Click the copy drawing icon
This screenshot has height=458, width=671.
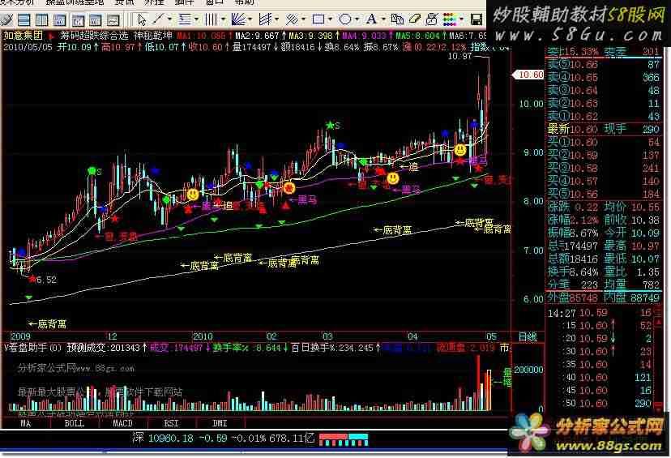pyautogui.click(x=398, y=19)
